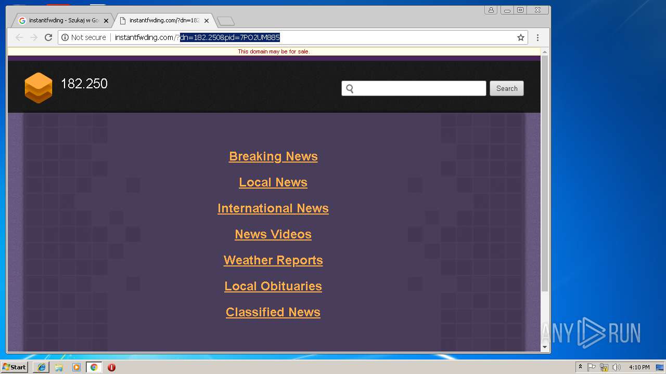Click the vertical scrollbar thumb

coord(545,173)
